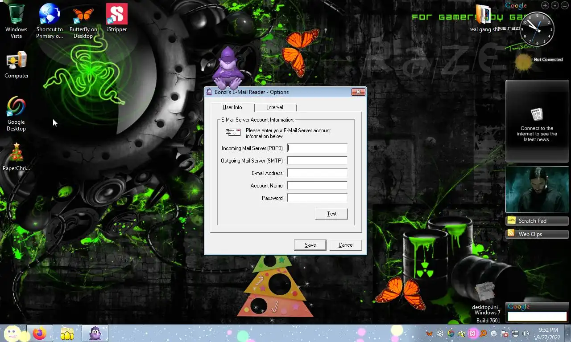Click the orange magnifier tray icon

483,334
